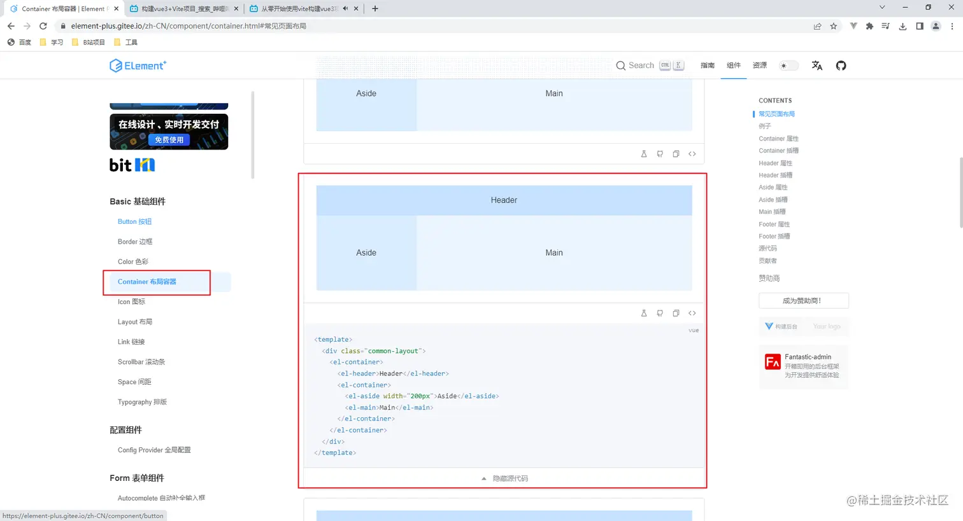
Task: Copy code of the upper Aside/Main demo
Action: coord(676,154)
